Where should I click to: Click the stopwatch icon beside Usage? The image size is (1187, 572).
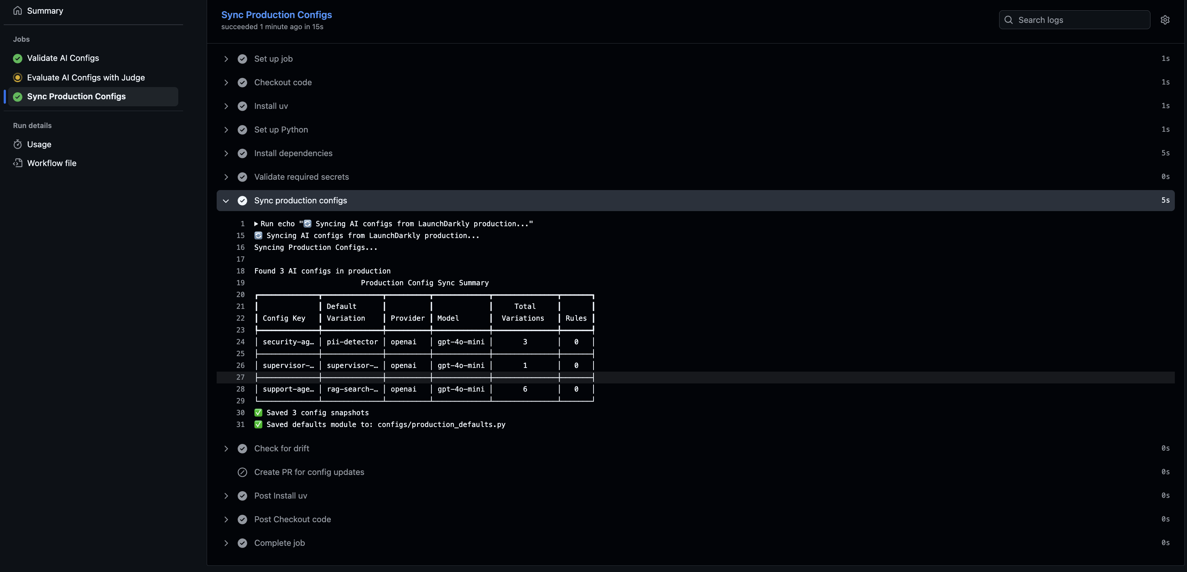click(x=17, y=144)
